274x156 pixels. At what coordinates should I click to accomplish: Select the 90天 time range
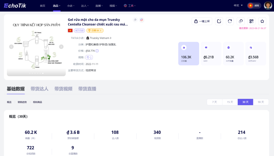261,102
